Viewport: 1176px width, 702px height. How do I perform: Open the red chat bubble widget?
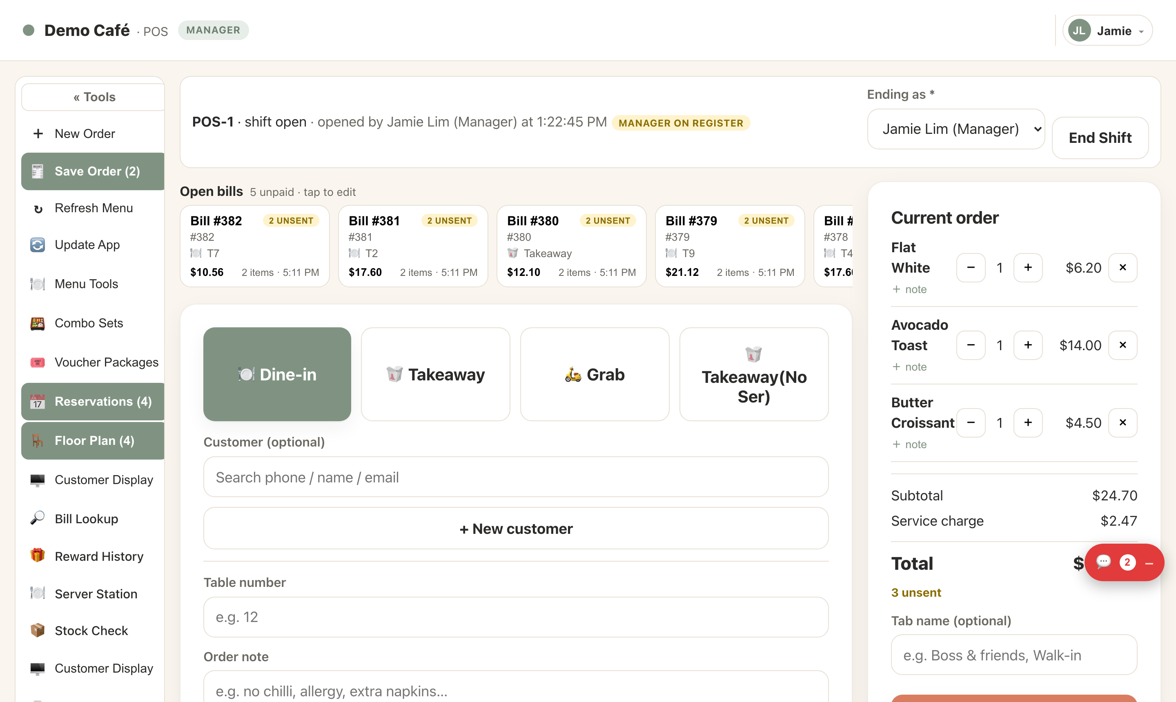[1103, 562]
